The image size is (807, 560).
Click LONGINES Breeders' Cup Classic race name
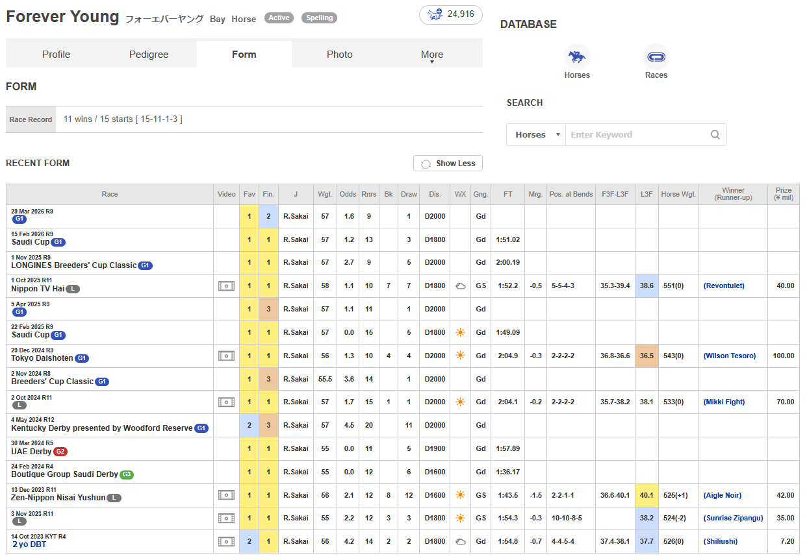tap(74, 265)
